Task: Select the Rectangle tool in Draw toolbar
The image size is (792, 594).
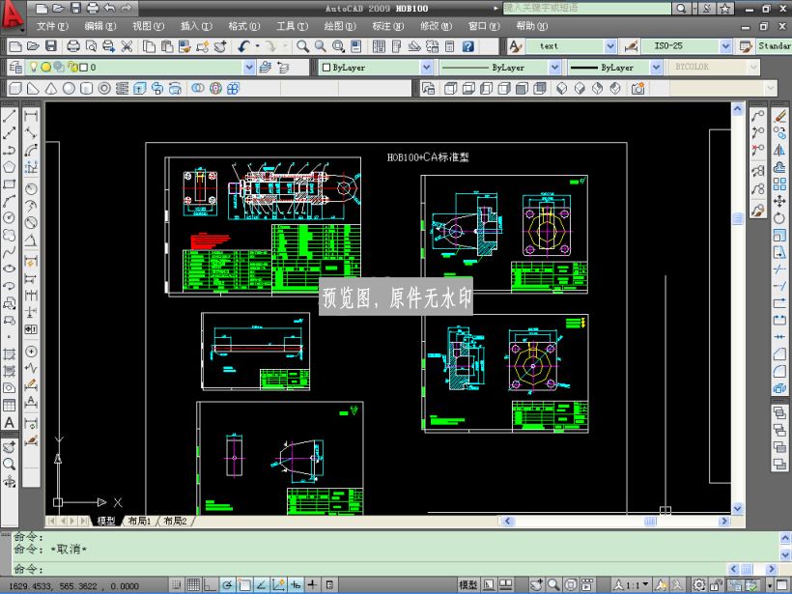Action: pyautogui.click(x=9, y=184)
